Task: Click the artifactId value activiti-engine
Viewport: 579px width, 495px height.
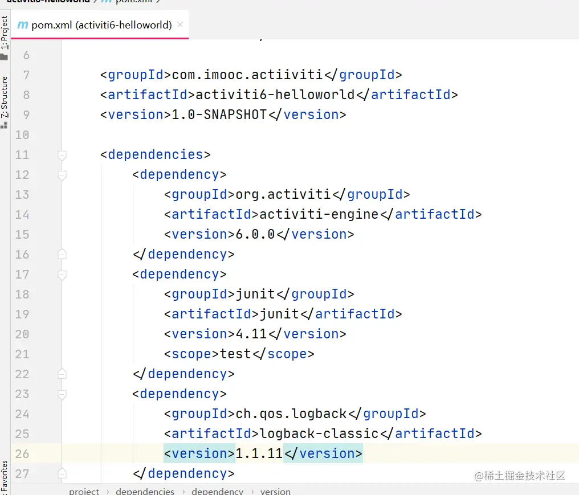Action: pyautogui.click(x=319, y=215)
